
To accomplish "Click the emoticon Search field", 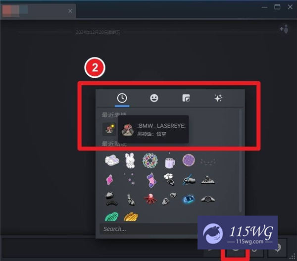I will [148, 229].
